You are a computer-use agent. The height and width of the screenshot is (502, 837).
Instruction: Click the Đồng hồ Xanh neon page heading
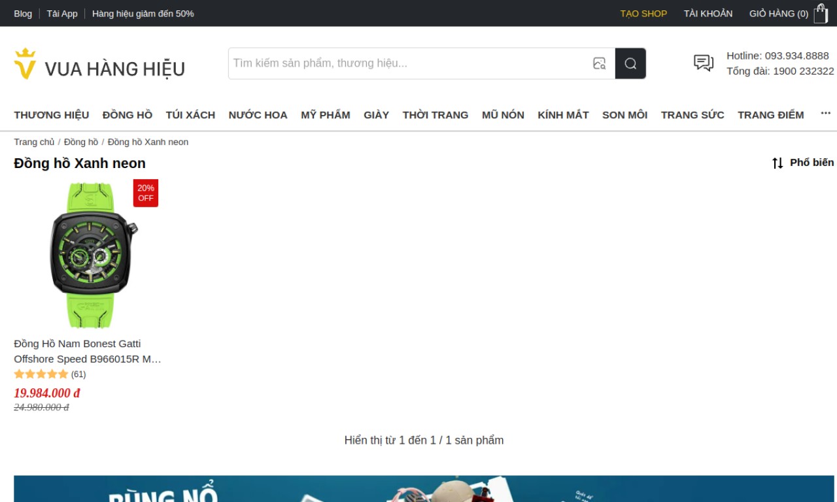[x=80, y=163]
